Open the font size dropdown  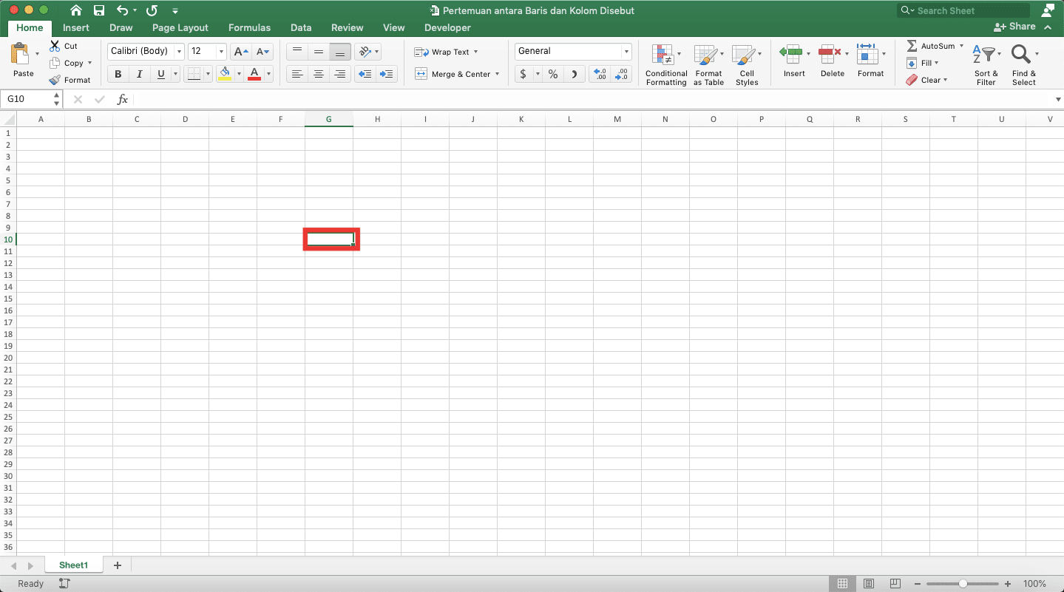(x=221, y=51)
